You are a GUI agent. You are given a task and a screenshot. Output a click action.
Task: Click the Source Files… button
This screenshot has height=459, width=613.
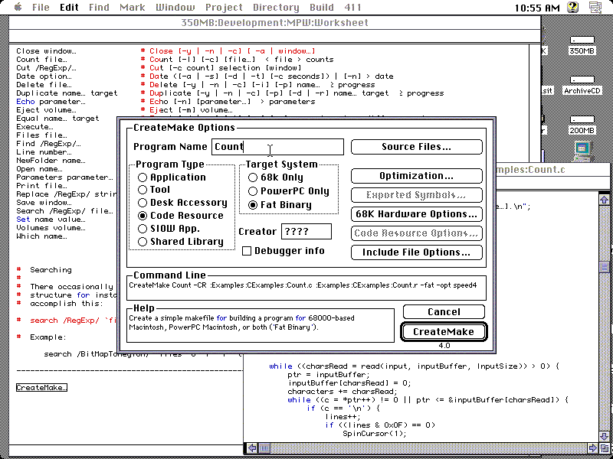[416, 147]
